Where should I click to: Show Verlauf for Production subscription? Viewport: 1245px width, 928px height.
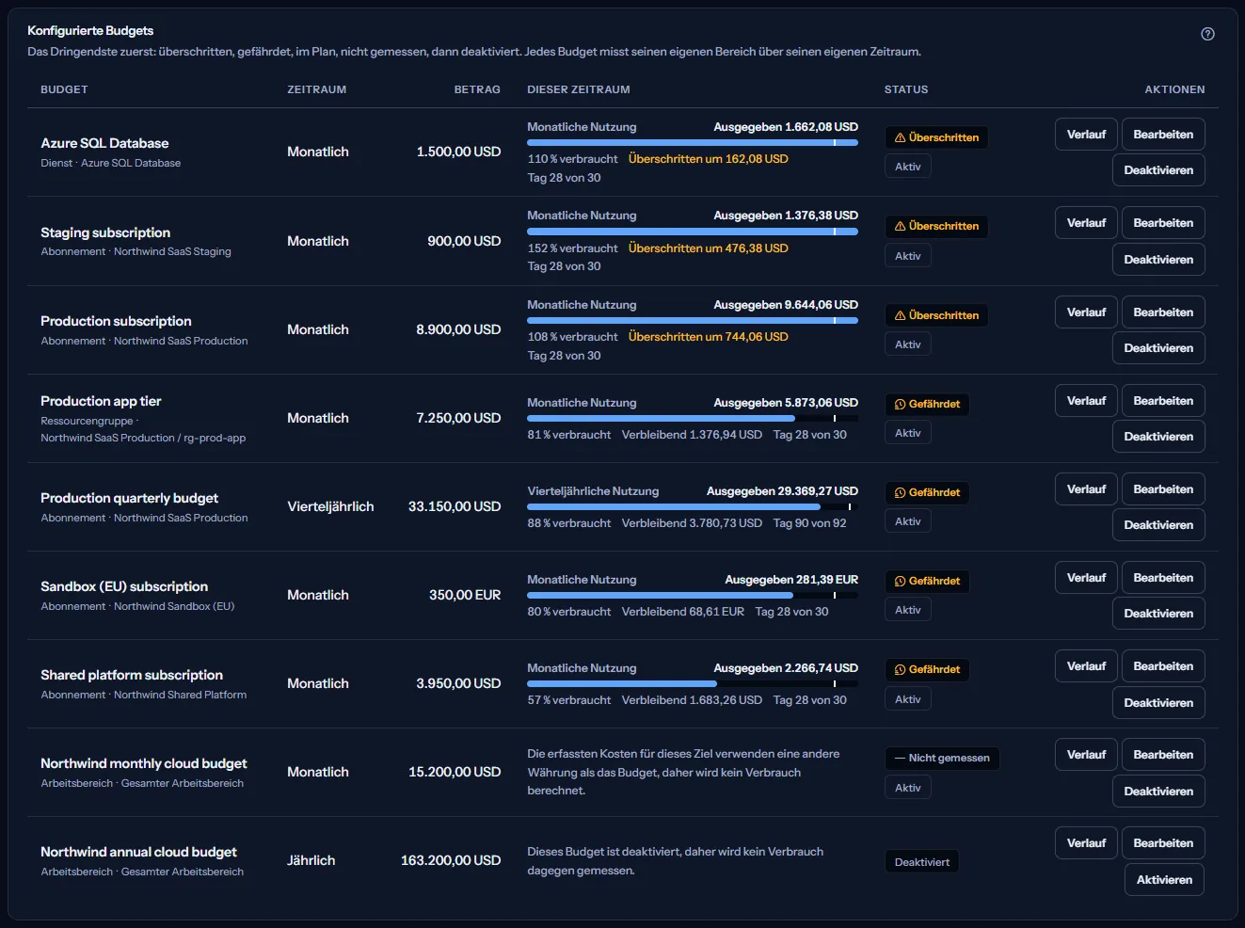1086,312
